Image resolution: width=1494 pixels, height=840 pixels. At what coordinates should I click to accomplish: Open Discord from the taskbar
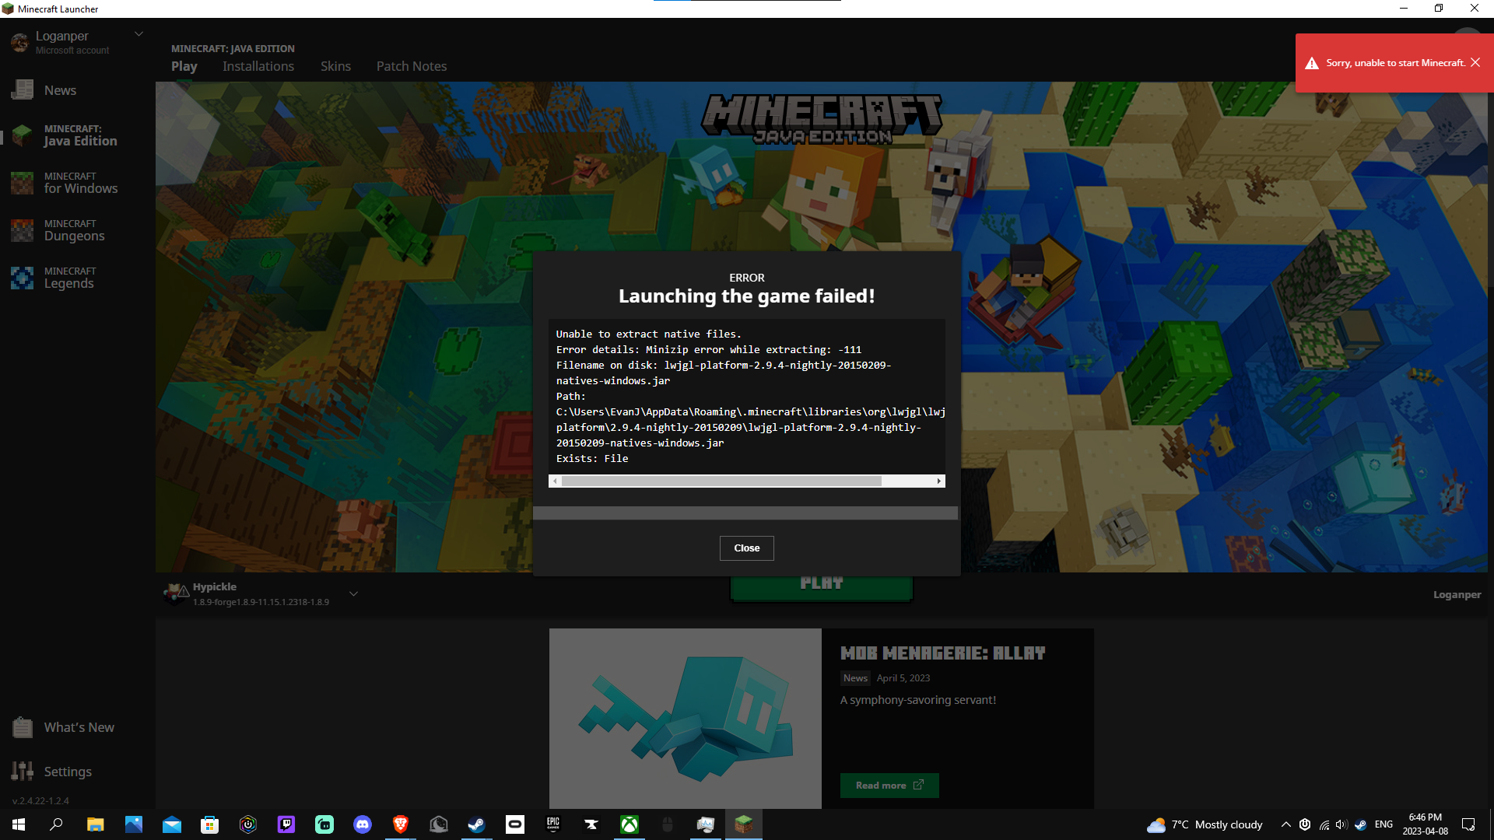point(363,824)
